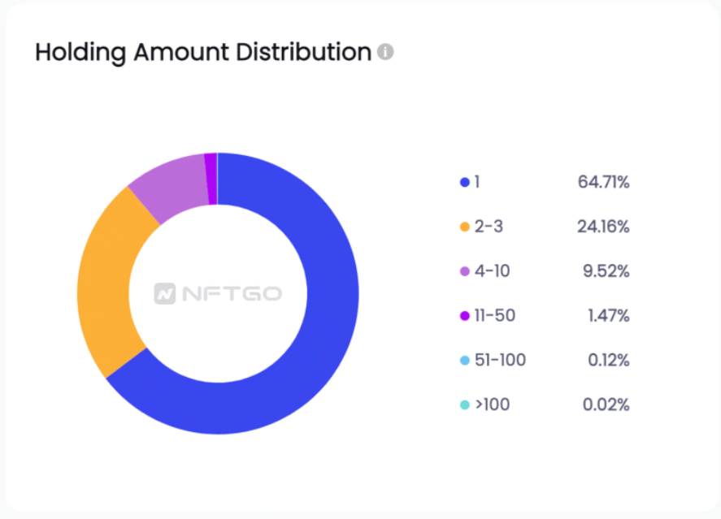Toggle the '11-50' legend entry label
721x519 pixels.
click(x=494, y=316)
